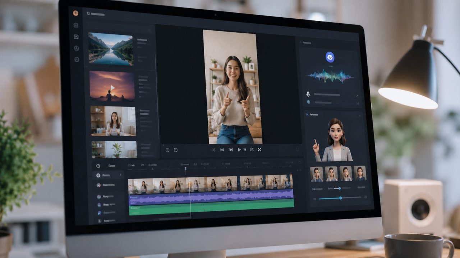Select the green audio track
Image resolution: width=460 pixels, height=258 pixels.
[211, 207]
